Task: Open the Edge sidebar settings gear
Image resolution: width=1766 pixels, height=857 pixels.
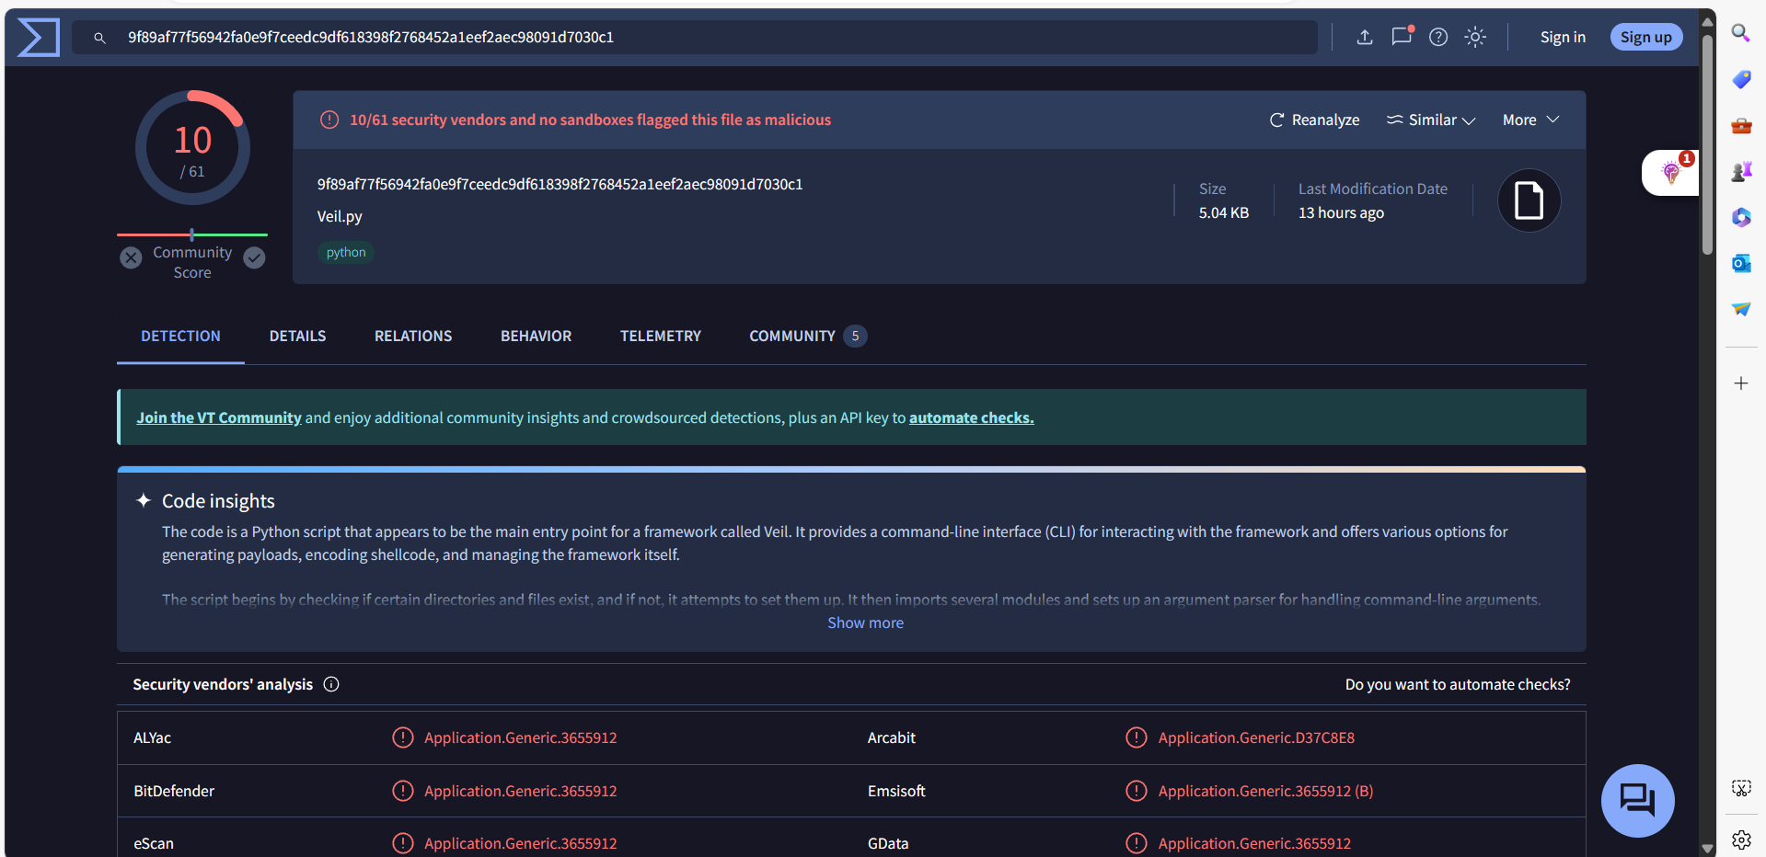Action: click(x=1741, y=840)
